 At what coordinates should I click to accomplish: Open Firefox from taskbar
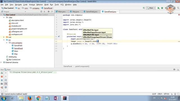coord(30,98)
